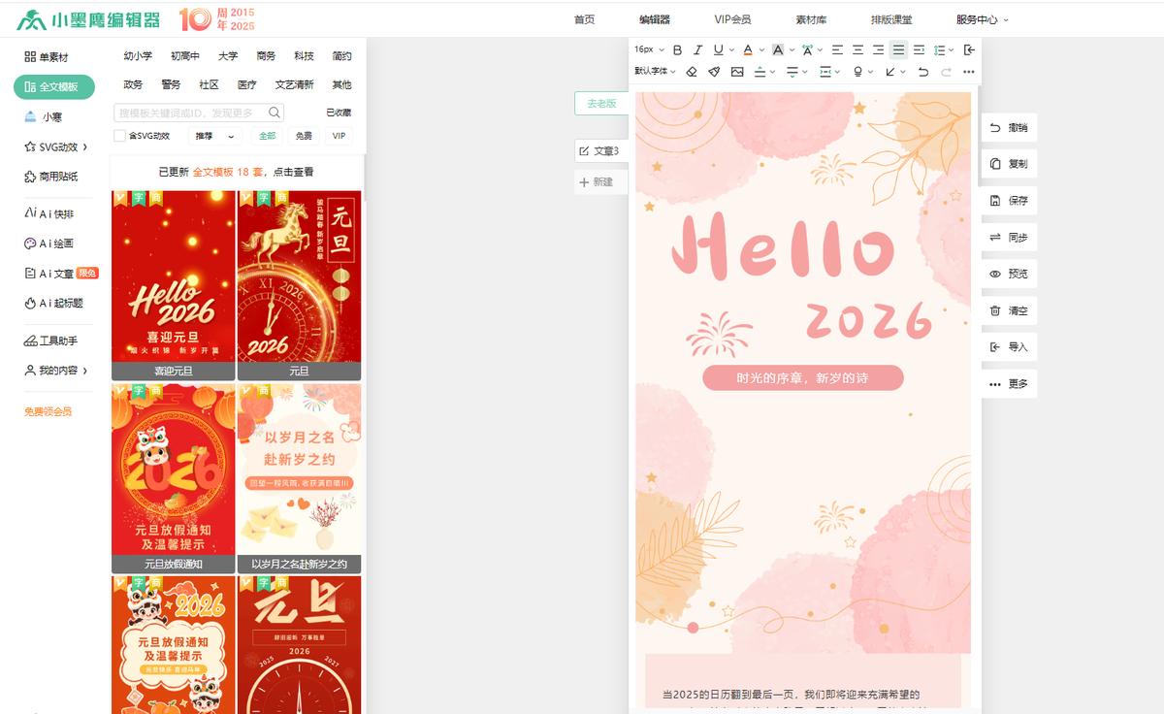The width and height of the screenshot is (1164, 714).
Task: Open the Ai起标题 tool
Action: point(53,304)
